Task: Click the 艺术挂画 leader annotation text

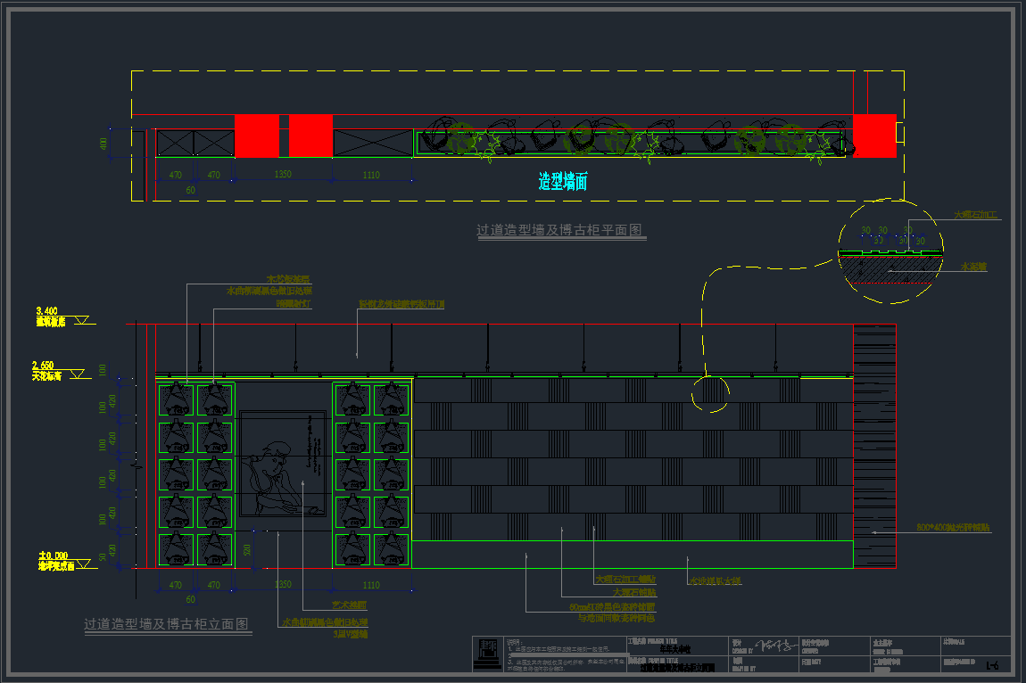Action: 349,605
